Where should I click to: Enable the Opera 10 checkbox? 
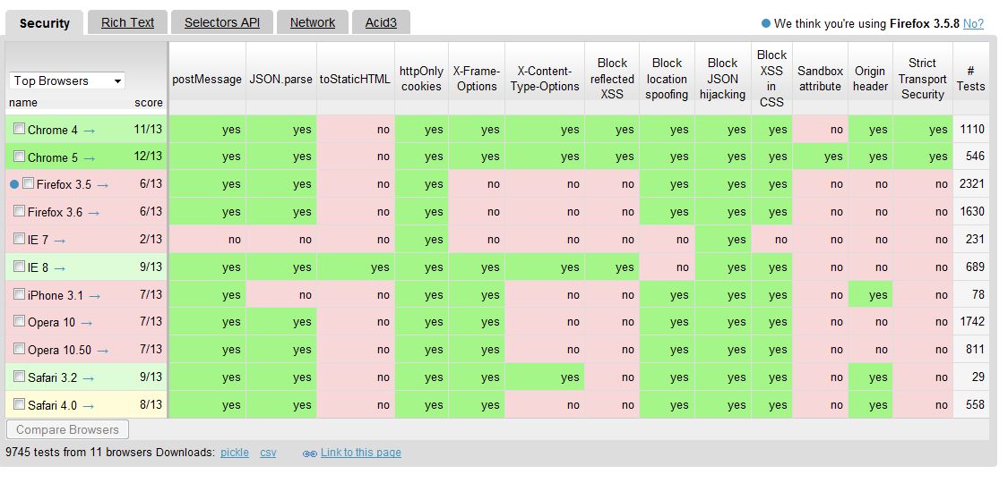pos(20,321)
